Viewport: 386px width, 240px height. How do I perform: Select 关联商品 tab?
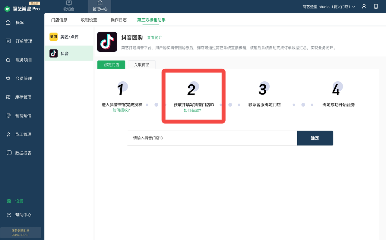tap(142, 65)
